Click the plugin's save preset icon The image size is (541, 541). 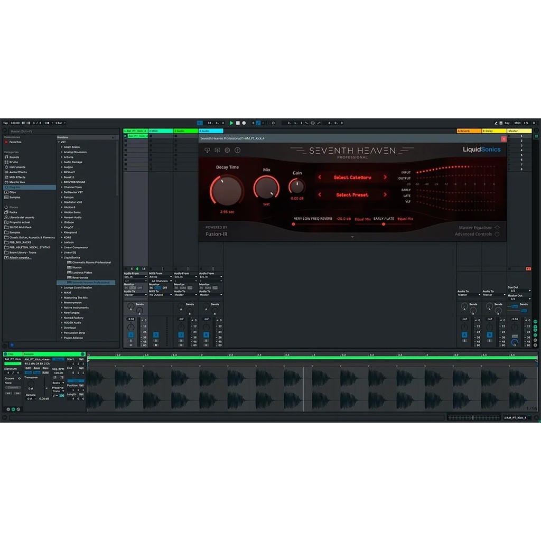click(217, 150)
